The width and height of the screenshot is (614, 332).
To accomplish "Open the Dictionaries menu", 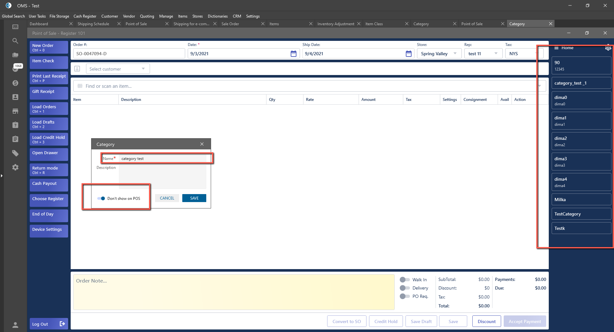I will (x=217, y=16).
